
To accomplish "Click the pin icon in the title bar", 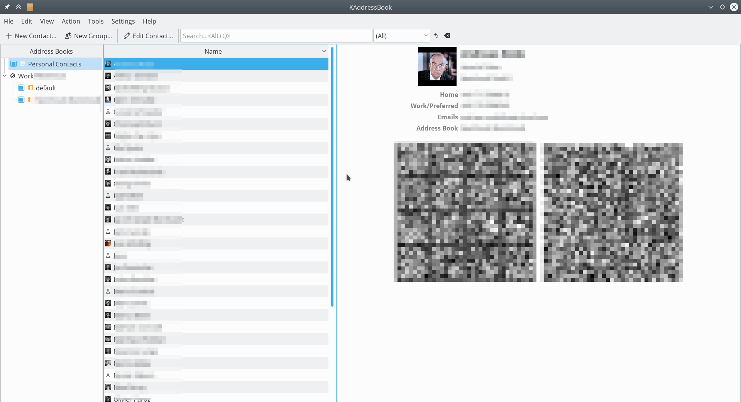I will pos(7,7).
